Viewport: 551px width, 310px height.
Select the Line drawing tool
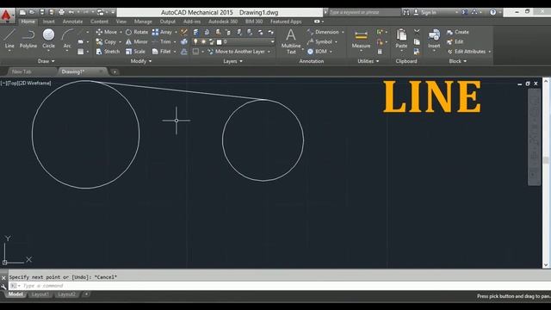click(9, 39)
